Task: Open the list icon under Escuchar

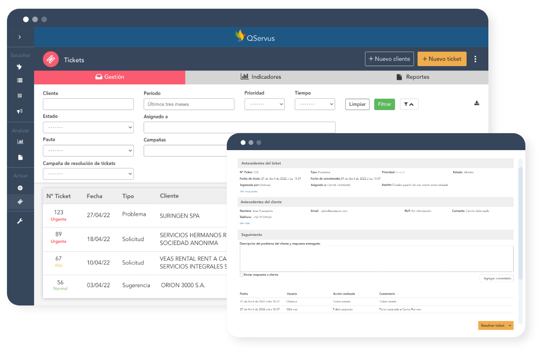Action: click(x=20, y=81)
